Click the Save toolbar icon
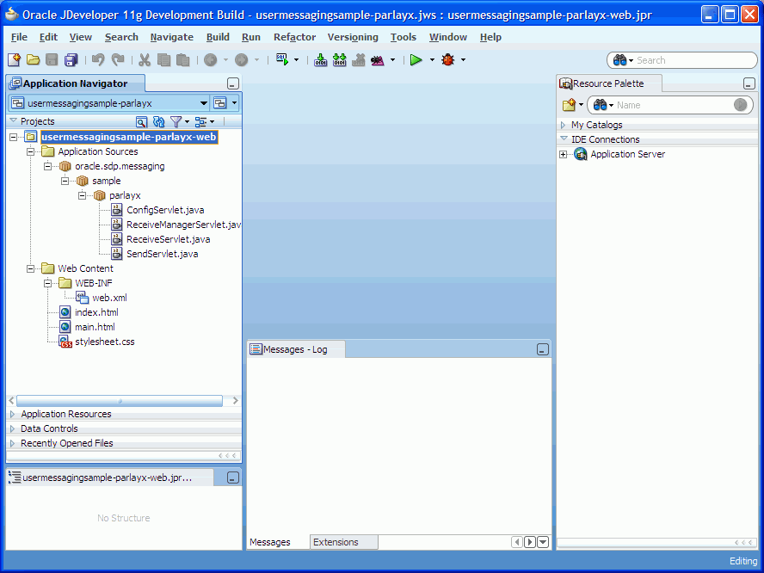The width and height of the screenshot is (764, 573). [52, 60]
